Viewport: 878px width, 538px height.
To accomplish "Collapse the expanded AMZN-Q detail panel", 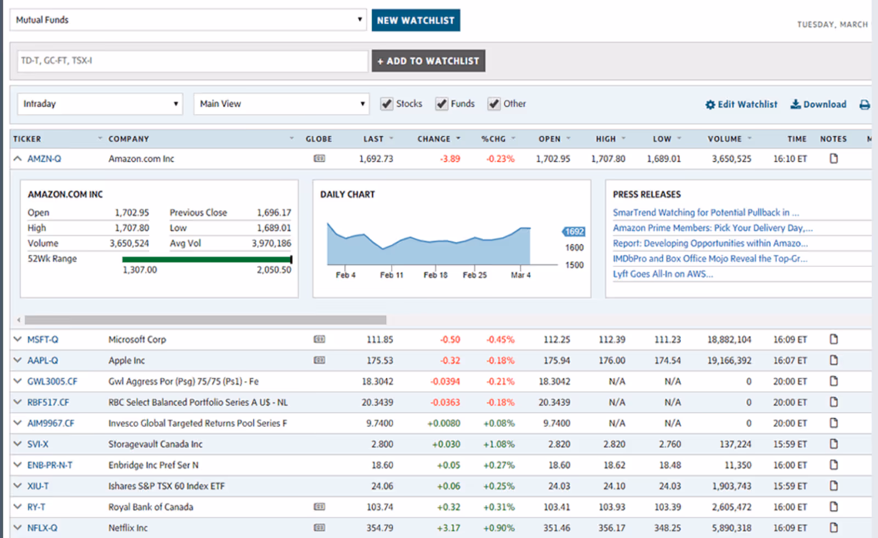I will pos(17,159).
